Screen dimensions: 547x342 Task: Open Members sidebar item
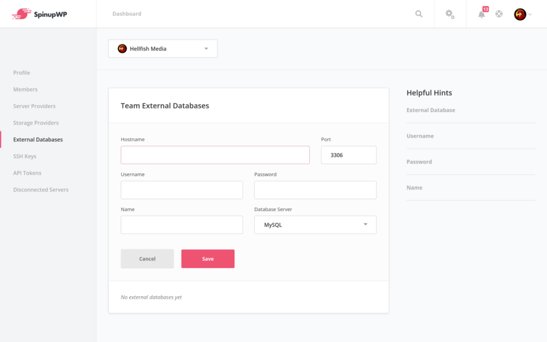[26, 89]
